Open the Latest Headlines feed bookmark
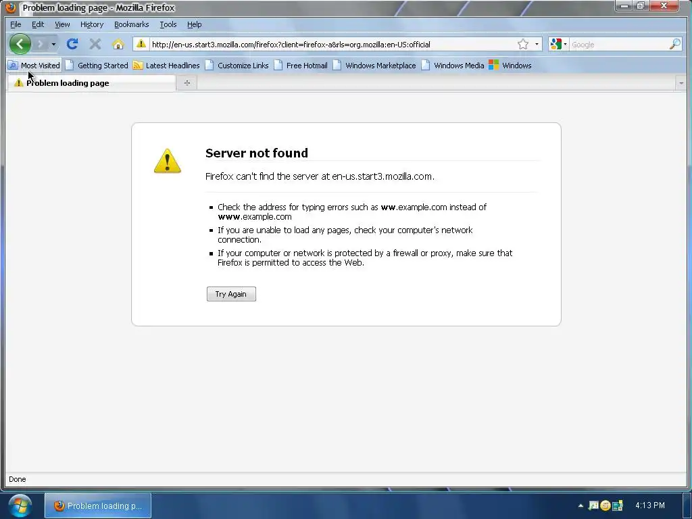The image size is (692, 519). 166,66
